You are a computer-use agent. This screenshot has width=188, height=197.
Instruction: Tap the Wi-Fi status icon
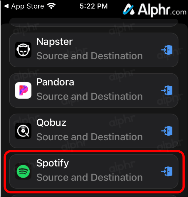[x=52, y=6]
